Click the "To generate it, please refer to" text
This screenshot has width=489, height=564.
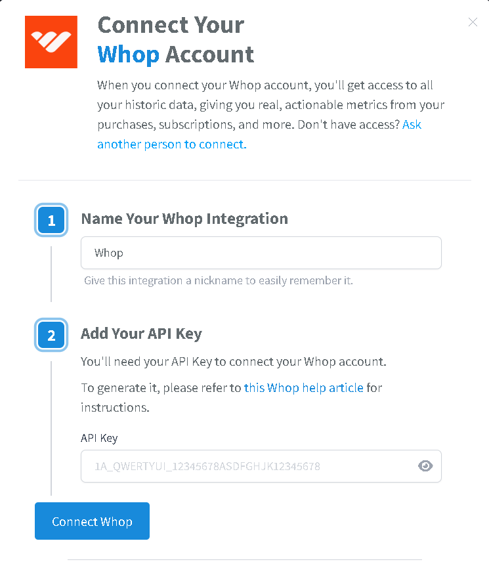pyautogui.click(x=161, y=387)
